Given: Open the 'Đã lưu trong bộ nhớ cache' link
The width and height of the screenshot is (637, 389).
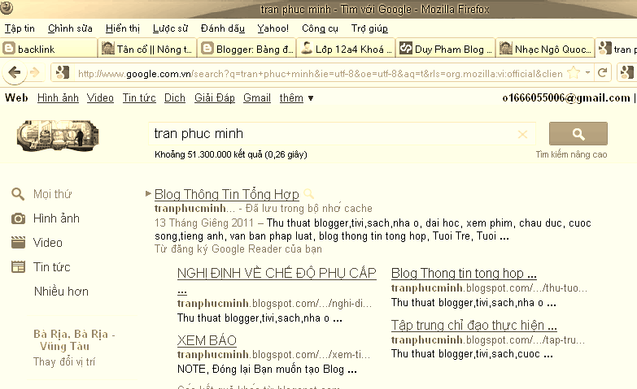Looking at the screenshot, I should click(309, 208).
